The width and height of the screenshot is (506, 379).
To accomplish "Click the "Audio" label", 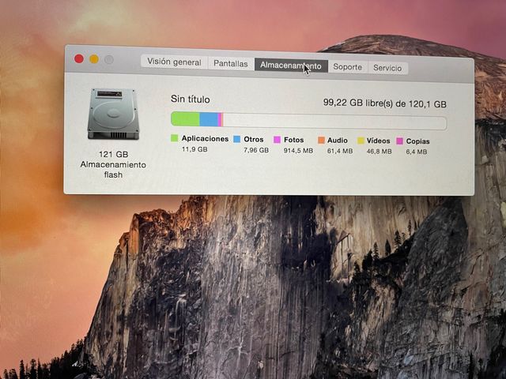I will [338, 141].
